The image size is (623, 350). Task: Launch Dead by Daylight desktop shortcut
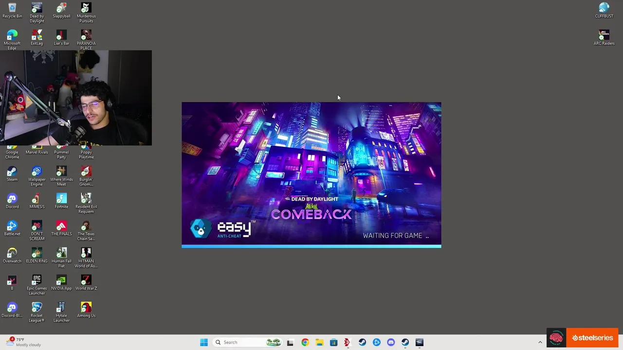37,13
